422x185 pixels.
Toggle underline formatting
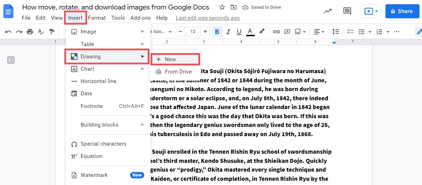click(x=239, y=32)
